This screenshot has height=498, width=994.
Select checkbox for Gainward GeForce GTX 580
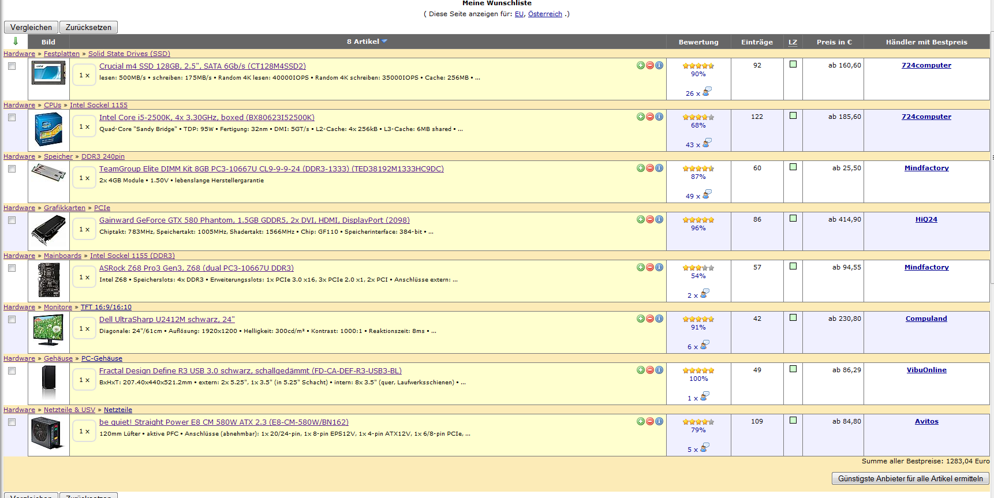click(x=12, y=220)
